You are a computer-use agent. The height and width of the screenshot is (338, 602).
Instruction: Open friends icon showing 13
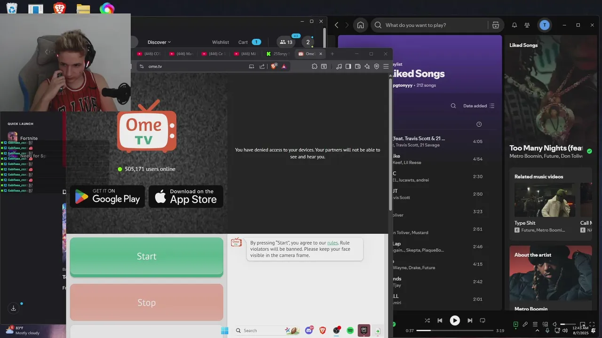(286, 42)
